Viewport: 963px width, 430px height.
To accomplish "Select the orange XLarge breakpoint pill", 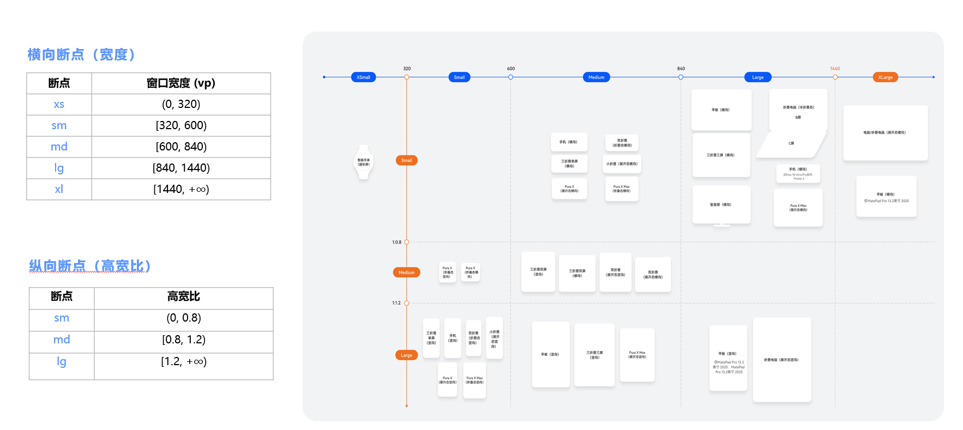I will coord(885,77).
